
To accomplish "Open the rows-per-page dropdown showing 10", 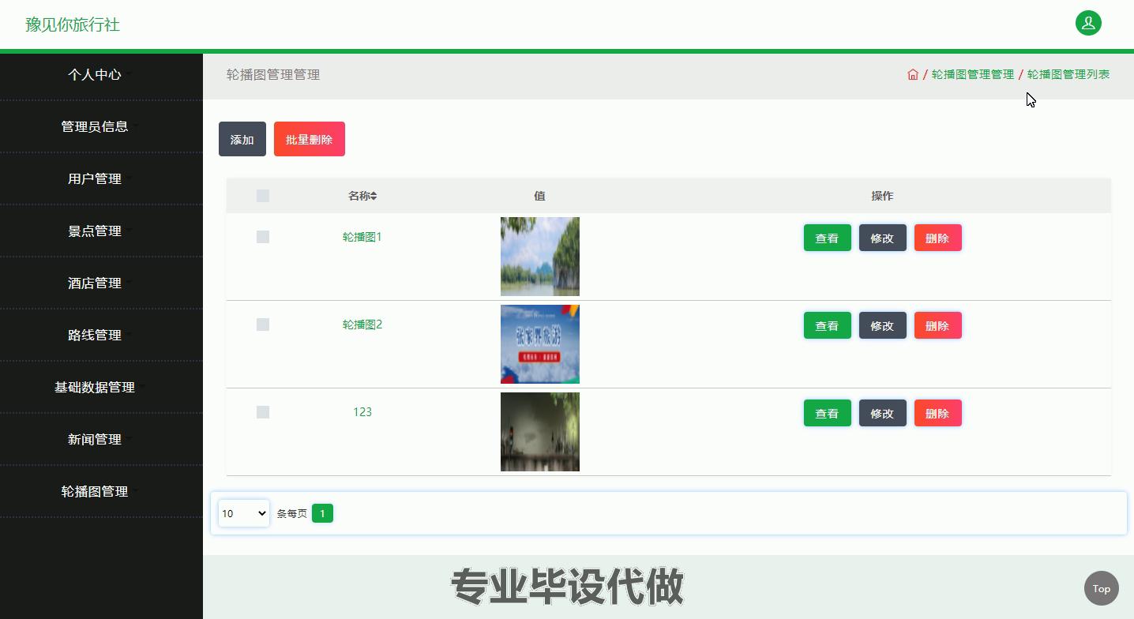I will click(244, 513).
